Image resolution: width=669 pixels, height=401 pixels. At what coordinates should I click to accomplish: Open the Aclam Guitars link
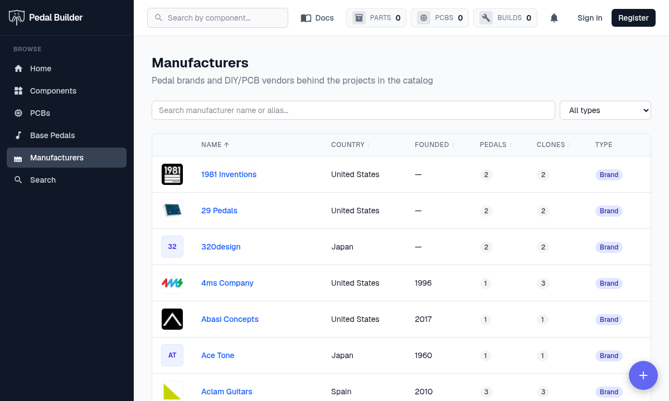[x=227, y=392]
